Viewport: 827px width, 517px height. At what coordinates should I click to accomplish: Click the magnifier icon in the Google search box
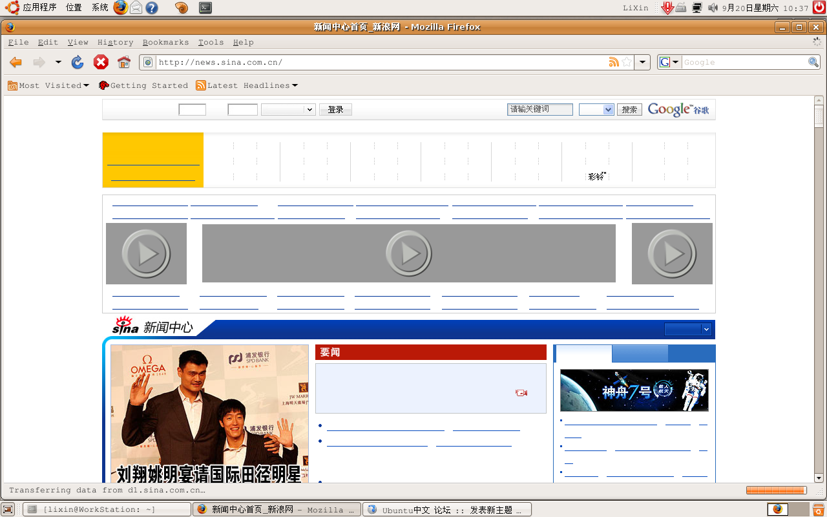point(813,62)
